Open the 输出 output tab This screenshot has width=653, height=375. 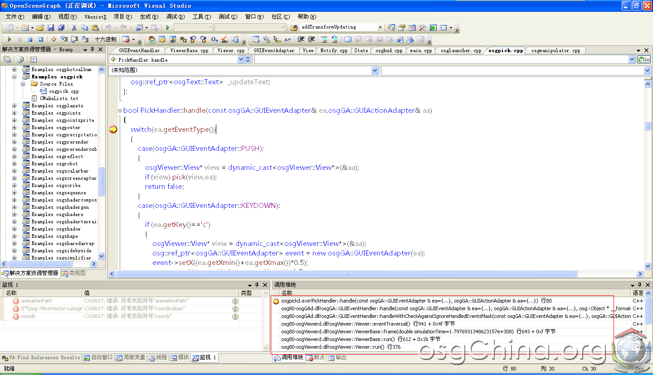tap(337, 357)
